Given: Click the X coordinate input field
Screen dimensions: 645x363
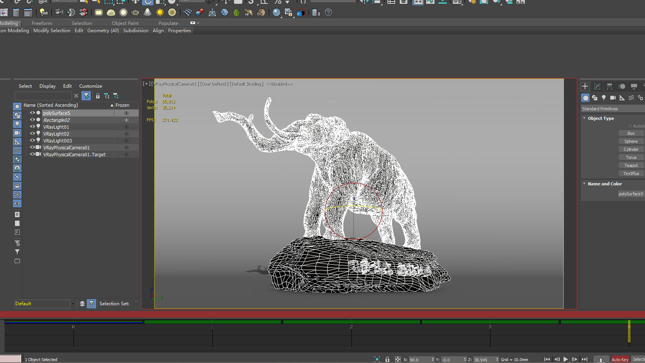Looking at the screenshot, I should (x=420, y=360).
